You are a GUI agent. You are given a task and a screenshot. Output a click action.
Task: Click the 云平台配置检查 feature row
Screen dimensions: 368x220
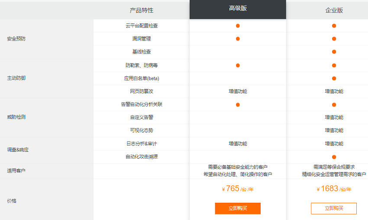pyautogui.click(x=142, y=26)
